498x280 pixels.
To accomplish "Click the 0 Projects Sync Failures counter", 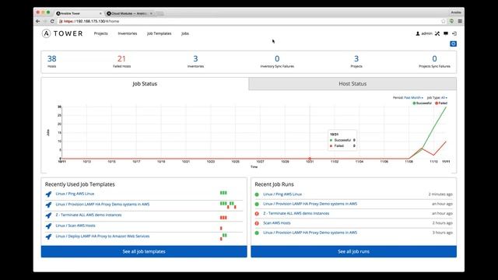I will 434,61.
